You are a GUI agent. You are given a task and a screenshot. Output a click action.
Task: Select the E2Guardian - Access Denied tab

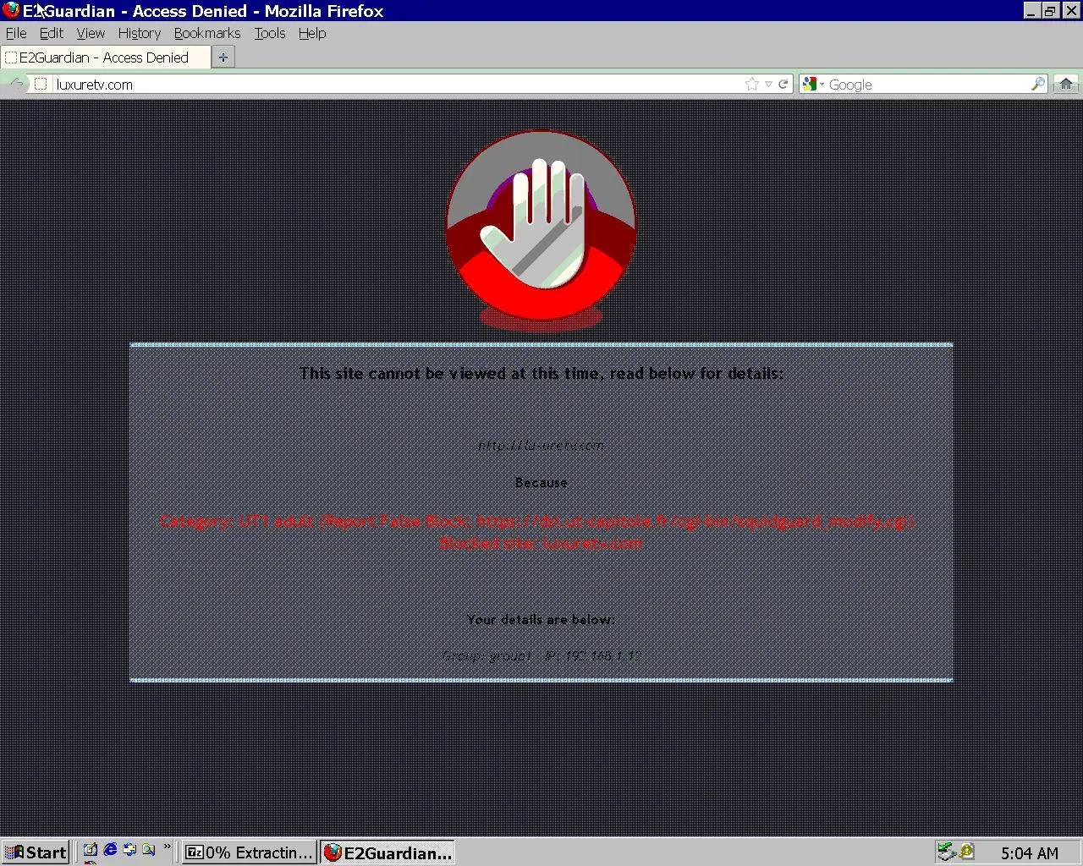tap(105, 58)
